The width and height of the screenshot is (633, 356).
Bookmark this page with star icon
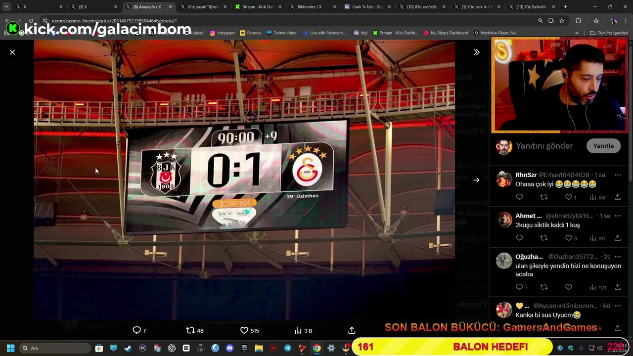pyautogui.click(x=562, y=21)
